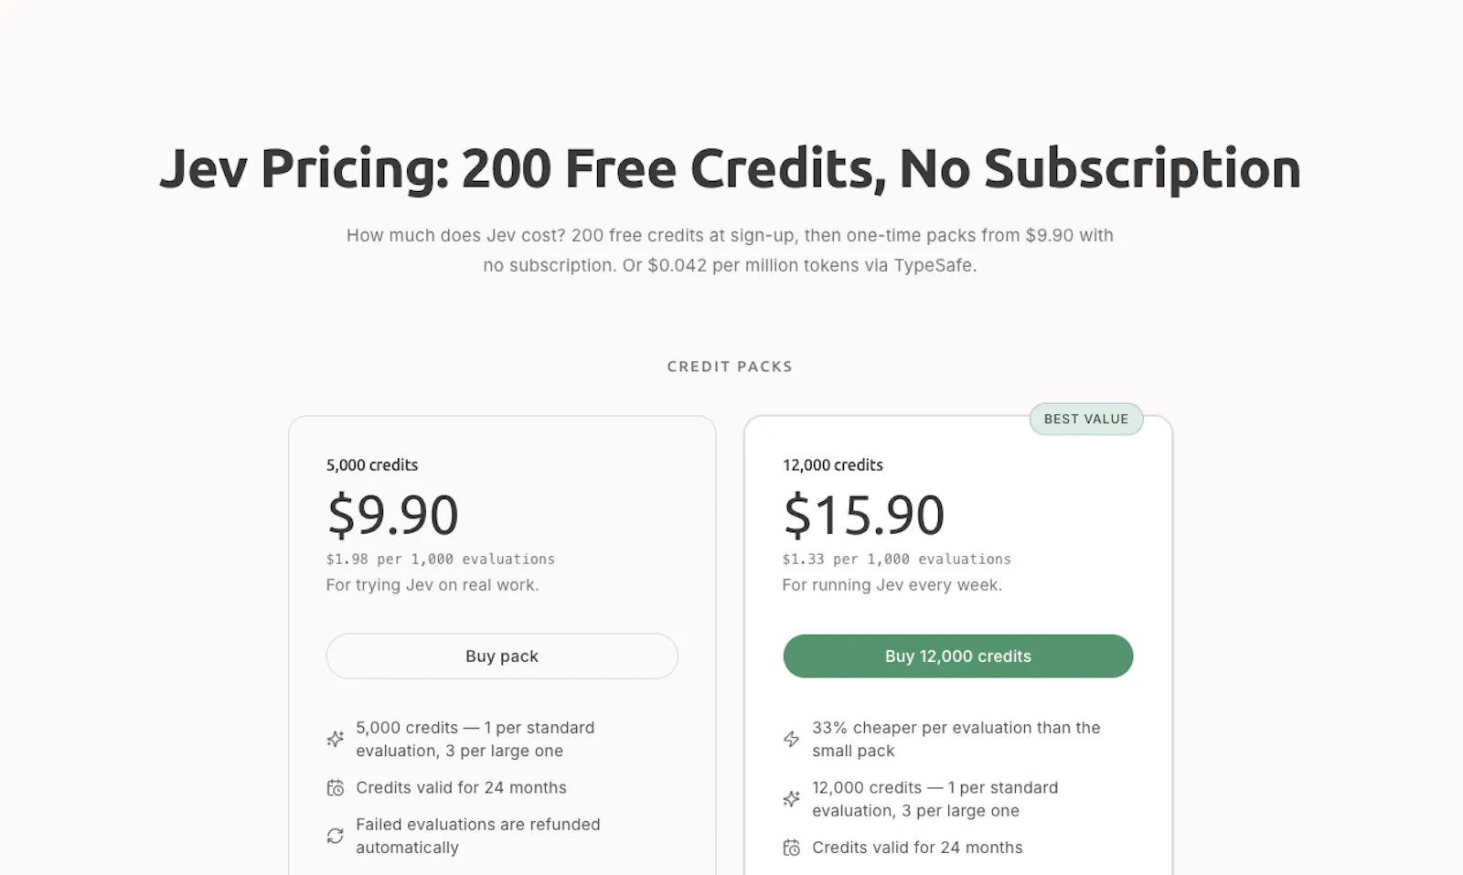Click the TypeSafe pricing subtitle paragraph
Screen dimensions: 1463x875
(x=730, y=251)
